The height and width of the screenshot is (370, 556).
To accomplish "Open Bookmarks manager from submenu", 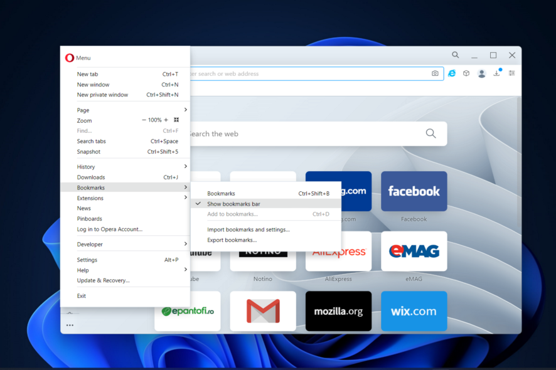I will point(266,194).
